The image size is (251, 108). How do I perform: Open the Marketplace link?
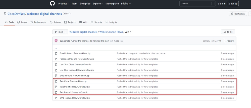(x=112, y=4)
